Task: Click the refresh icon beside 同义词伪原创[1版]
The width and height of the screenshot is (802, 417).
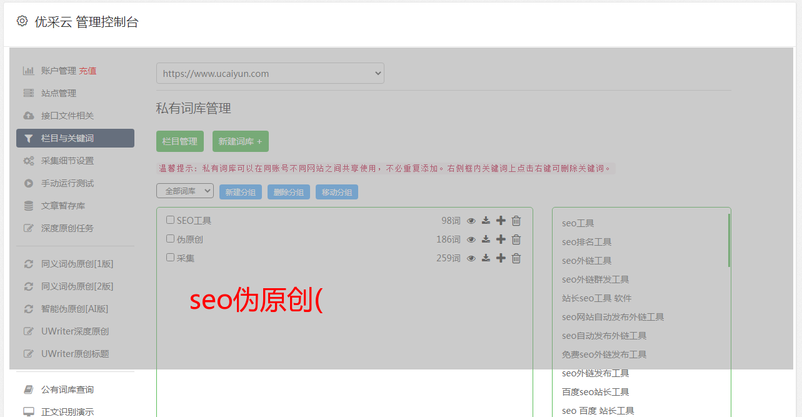Action: click(29, 264)
